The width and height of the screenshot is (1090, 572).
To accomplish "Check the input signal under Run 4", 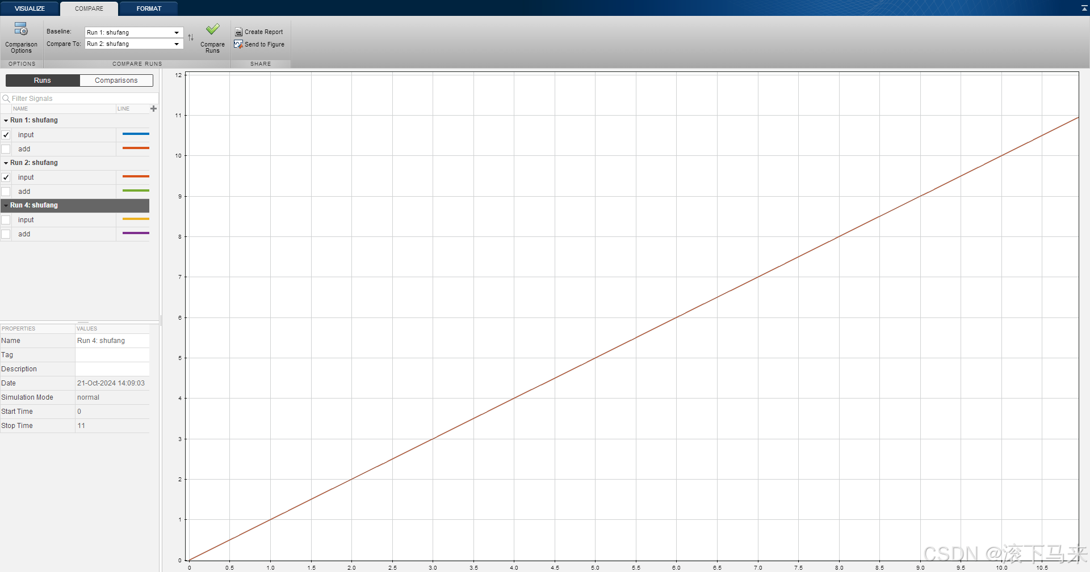I will tap(6, 219).
